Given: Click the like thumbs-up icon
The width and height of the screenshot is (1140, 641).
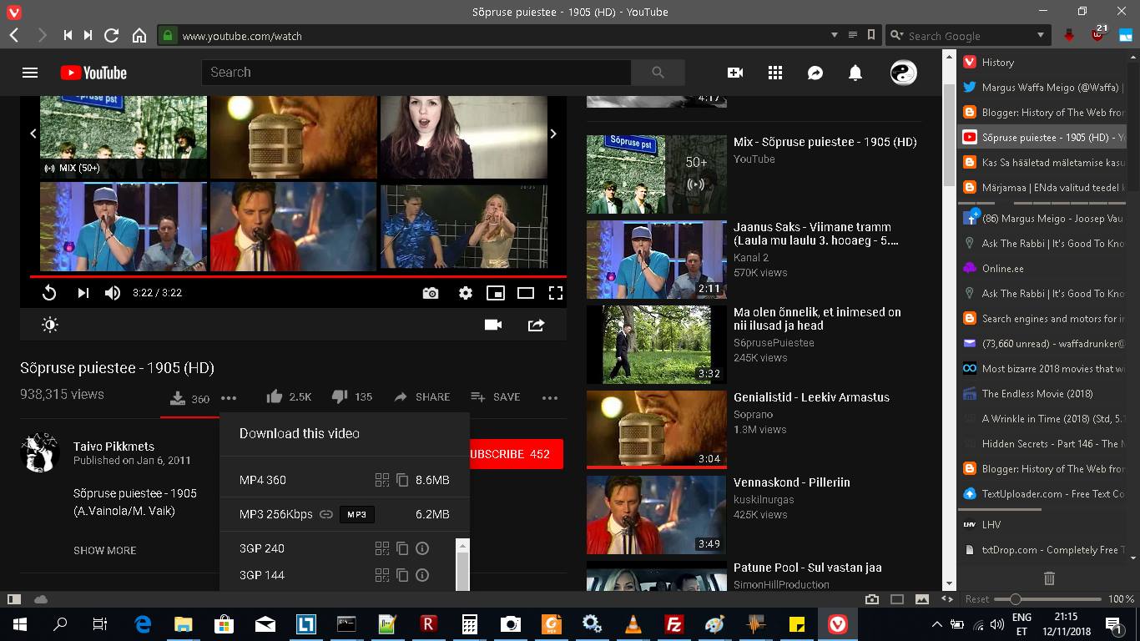Looking at the screenshot, I should (274, 396).
